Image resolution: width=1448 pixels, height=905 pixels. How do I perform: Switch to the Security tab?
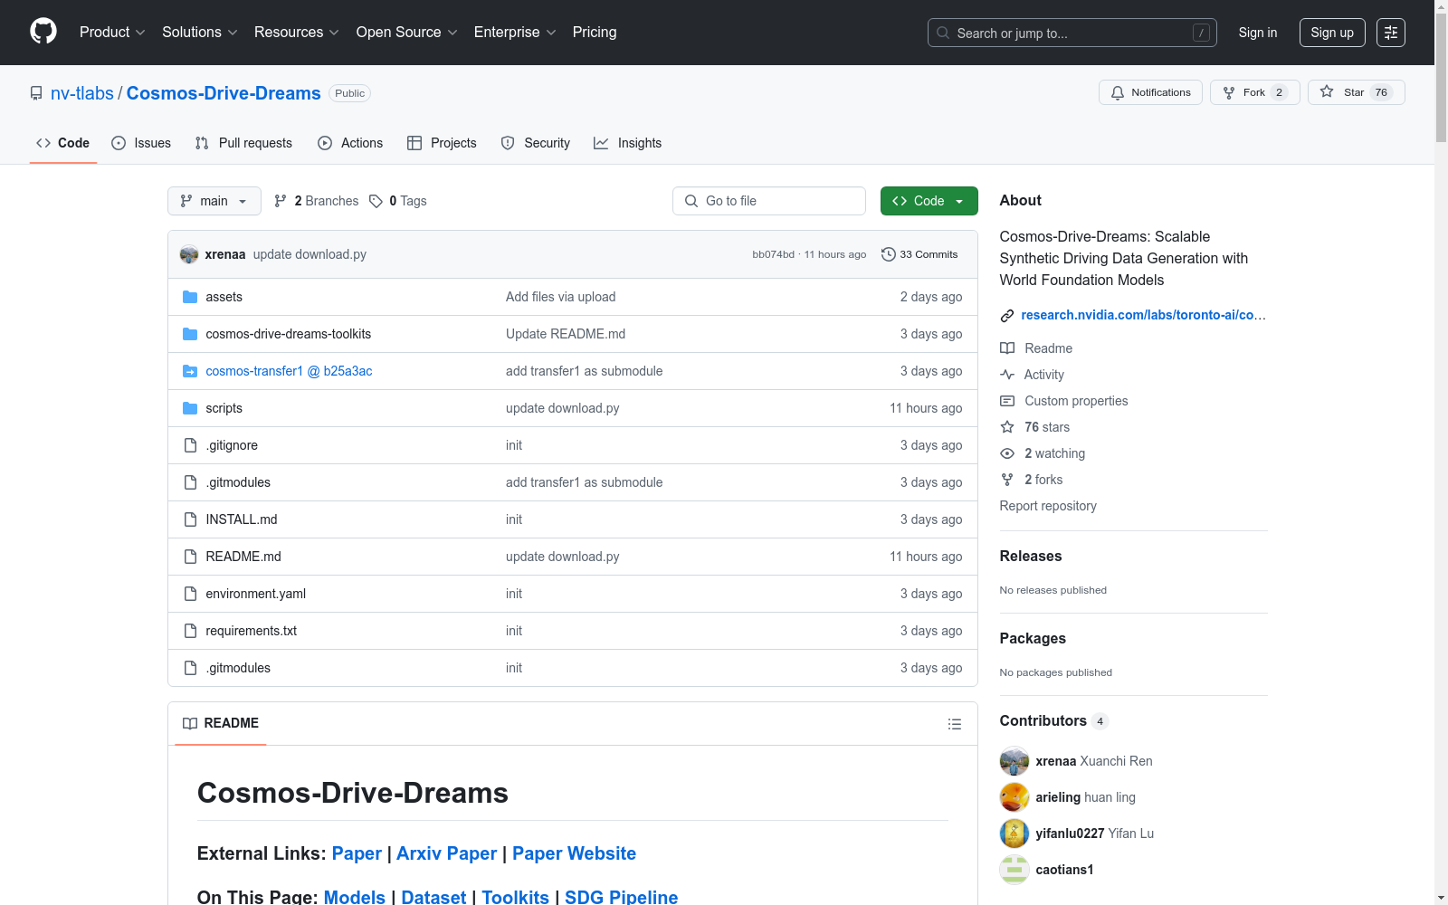click(536, 143)
